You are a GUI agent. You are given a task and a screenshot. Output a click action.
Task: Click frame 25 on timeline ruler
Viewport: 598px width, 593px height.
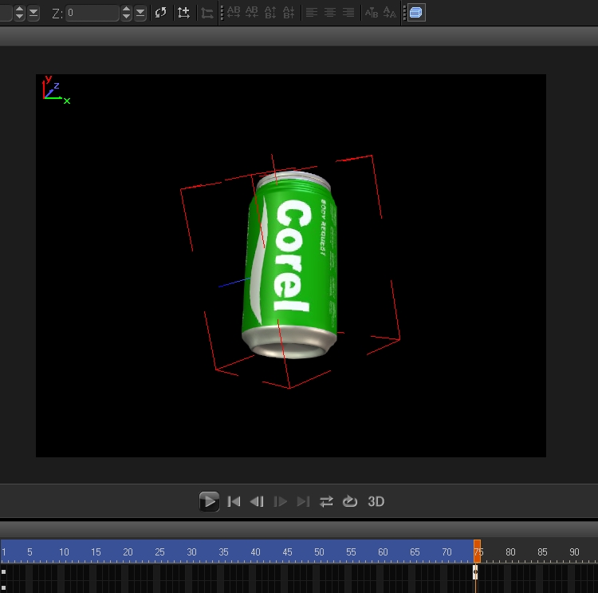(159, 552)
